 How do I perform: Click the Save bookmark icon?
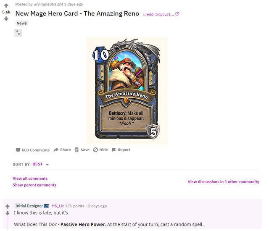click(x=76, y=150)
